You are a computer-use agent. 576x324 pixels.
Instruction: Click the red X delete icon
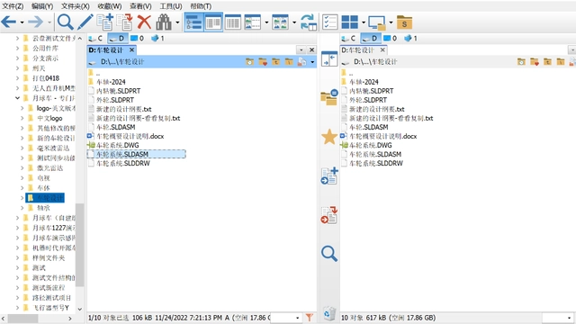(144, 22)
